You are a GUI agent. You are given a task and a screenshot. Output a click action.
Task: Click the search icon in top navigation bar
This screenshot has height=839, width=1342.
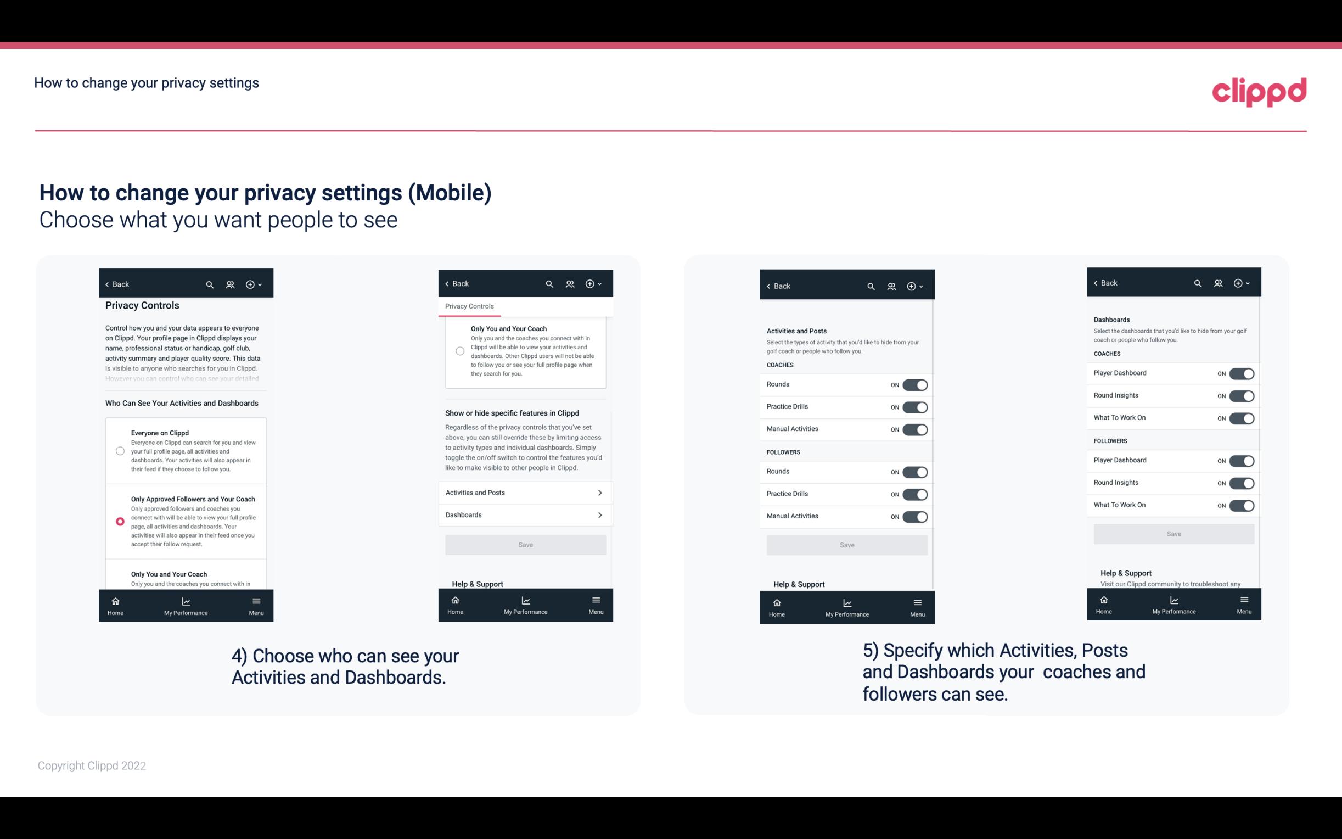pos(210,284)
